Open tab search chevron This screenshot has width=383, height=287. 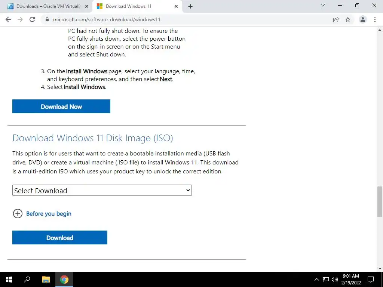323,5
